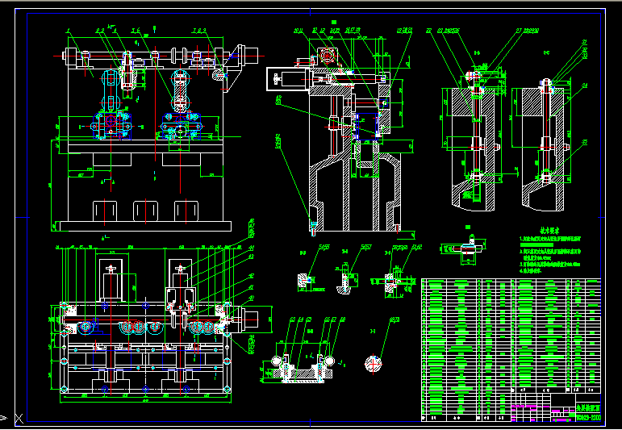Select the right cyan clamp arm in front view

click(x=180, y=90)
